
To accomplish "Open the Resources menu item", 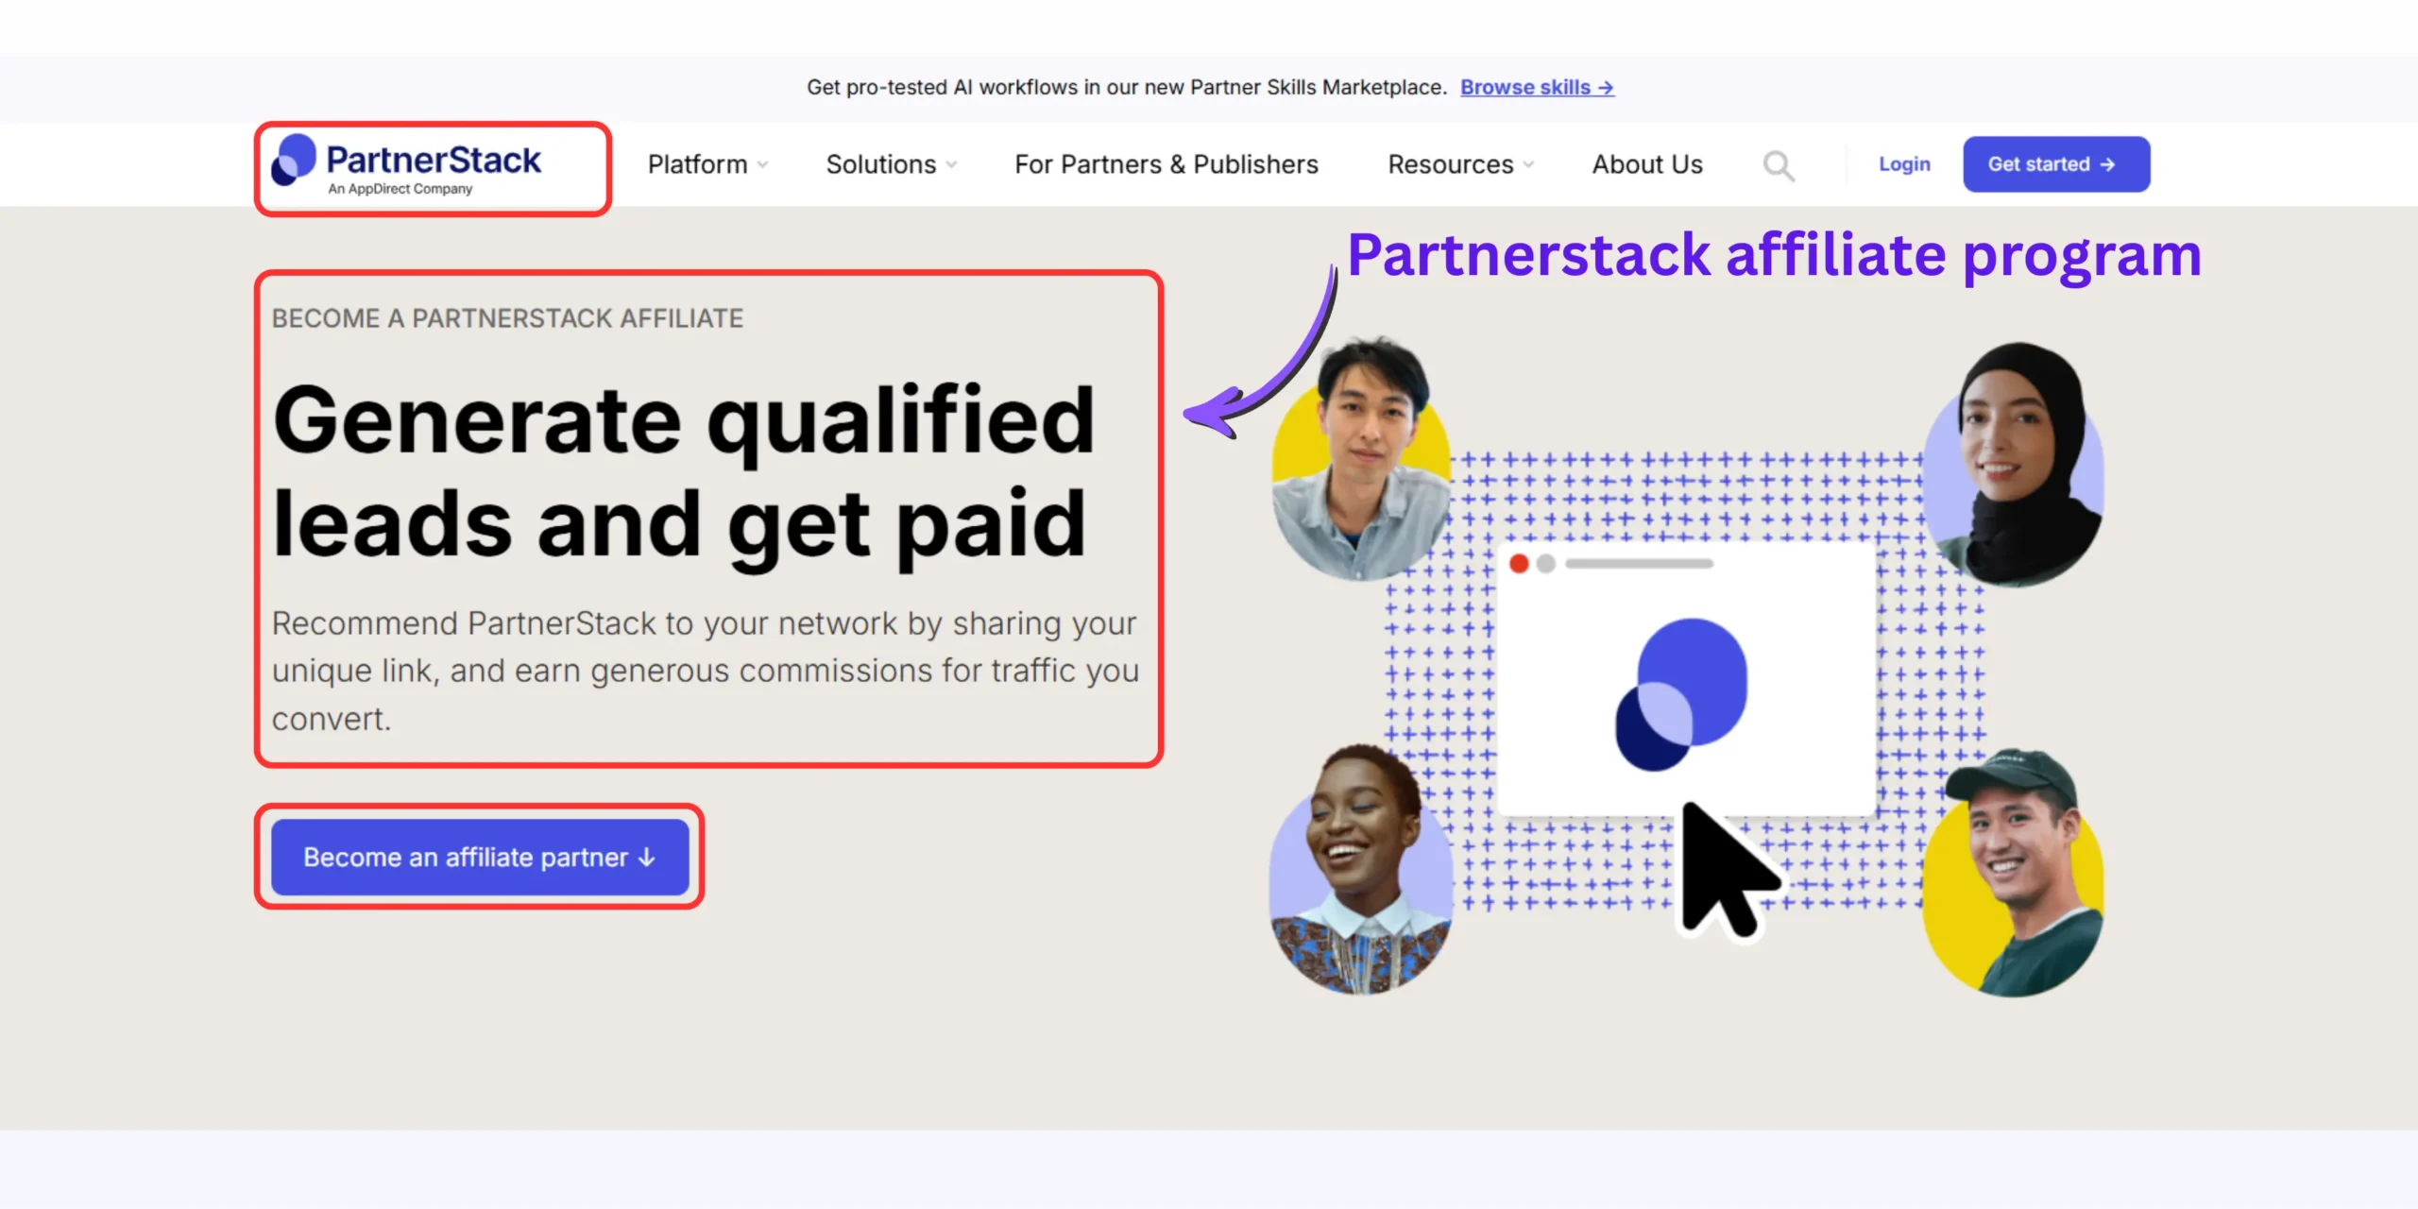I will point(1451,164).
